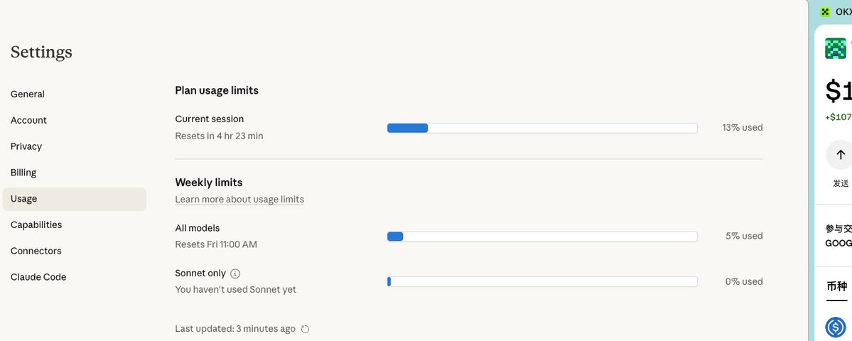This screenshot has width=852, height=341.
Task: Refresh usage via the circular arrow icon
Action: (306, 329)
